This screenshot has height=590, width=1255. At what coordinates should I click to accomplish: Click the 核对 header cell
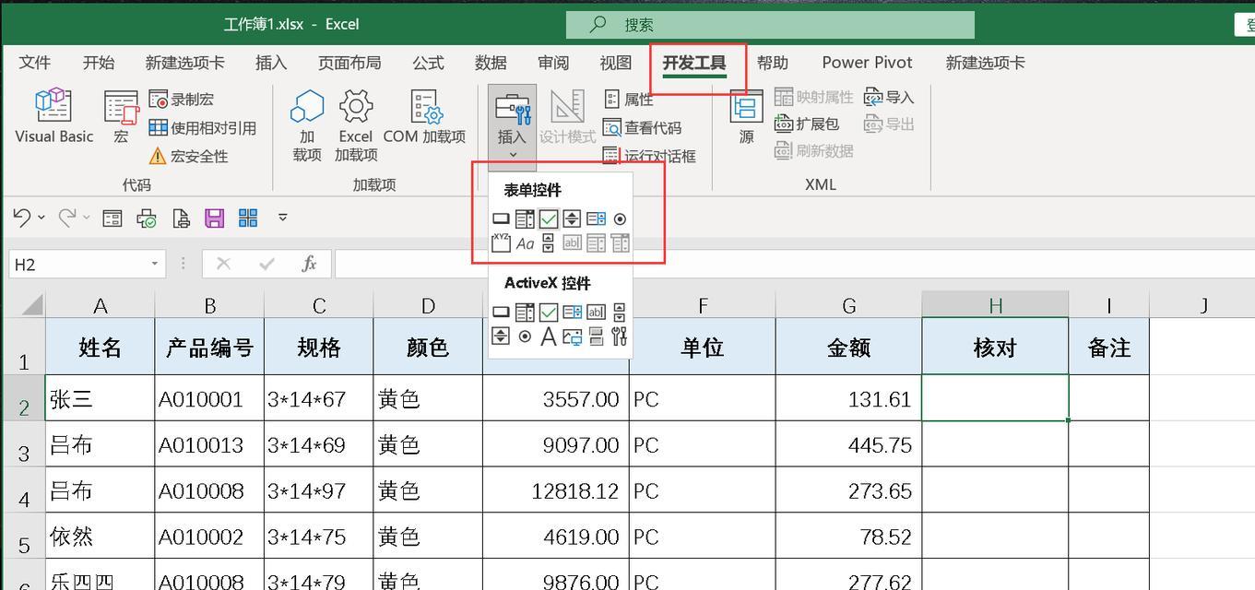point(995,347)
